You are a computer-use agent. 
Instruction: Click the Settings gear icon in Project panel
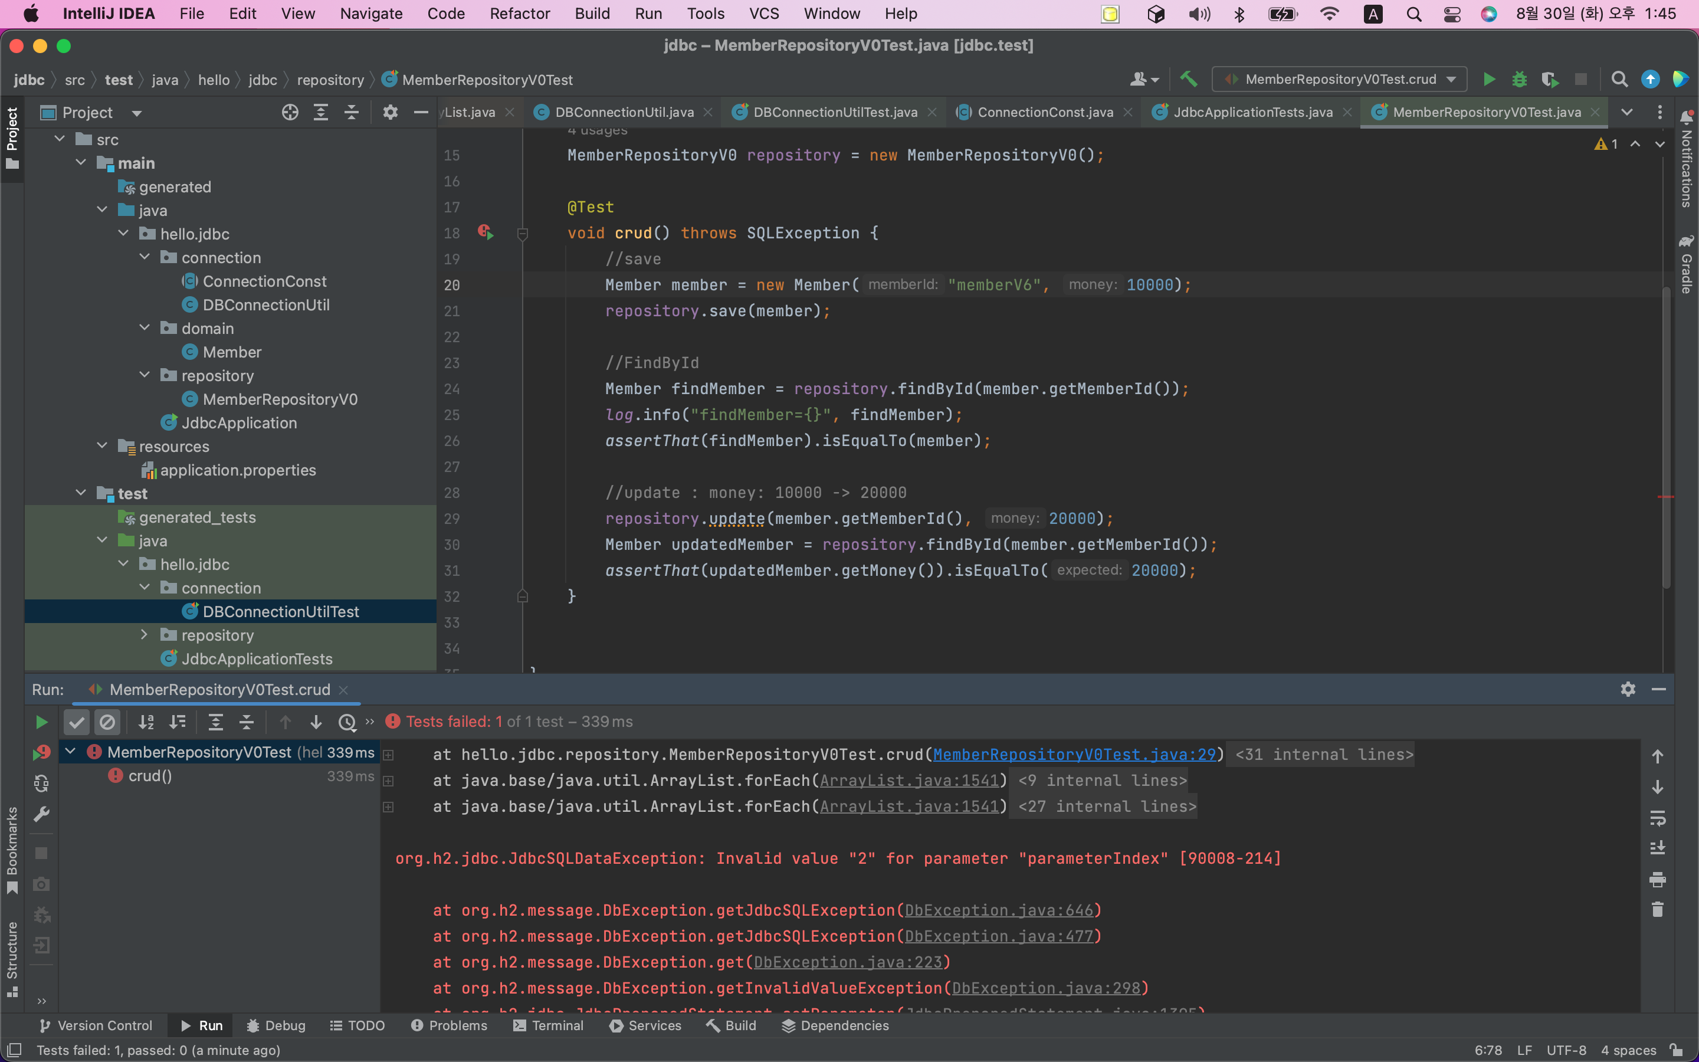pyautogui.click(x=390, y=112)
